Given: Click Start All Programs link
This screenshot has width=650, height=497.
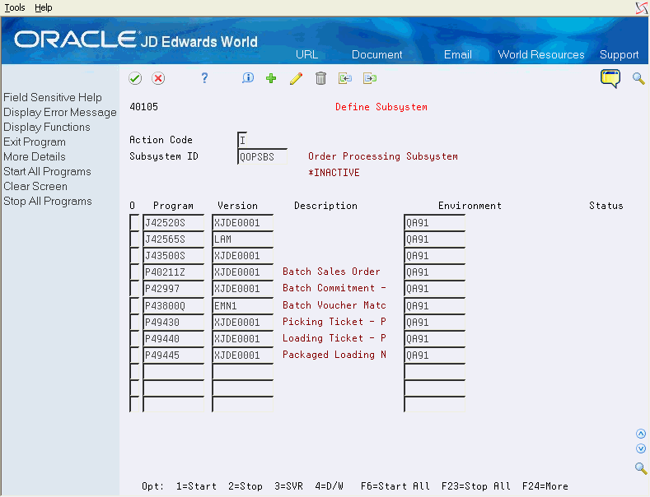Looking at the screenshot, I should click(47, 171).
